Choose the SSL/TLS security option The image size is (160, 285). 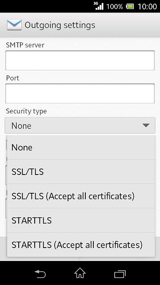click(81, 171)
